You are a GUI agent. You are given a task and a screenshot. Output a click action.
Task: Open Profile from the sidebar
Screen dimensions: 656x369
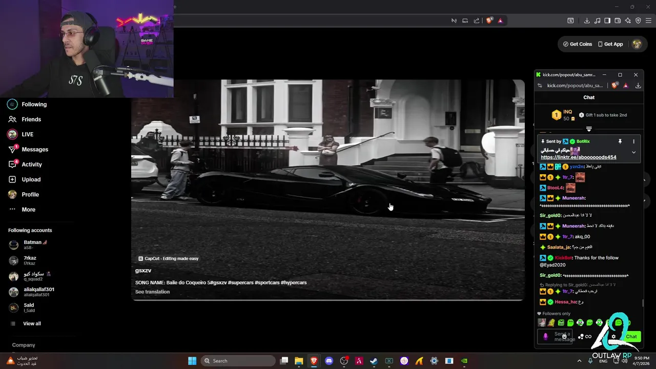(x=24, y=194)
